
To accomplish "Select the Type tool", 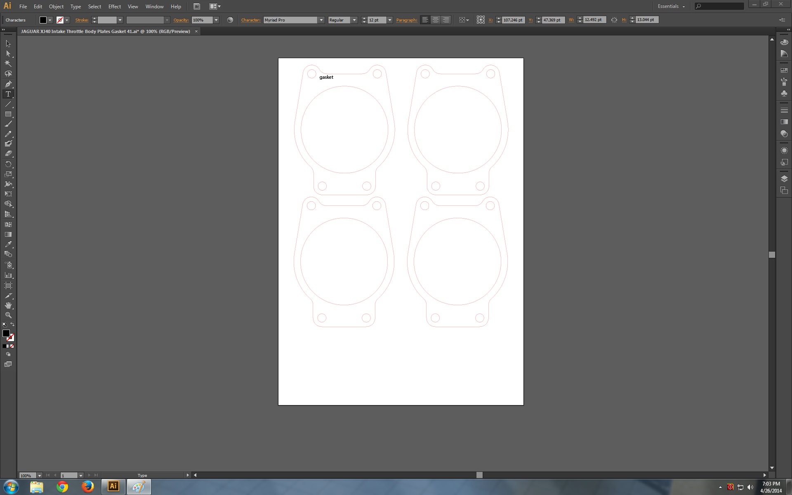I will [8, 94].
